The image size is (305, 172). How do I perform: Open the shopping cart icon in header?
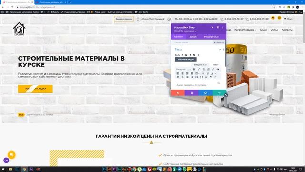[285, 19]
